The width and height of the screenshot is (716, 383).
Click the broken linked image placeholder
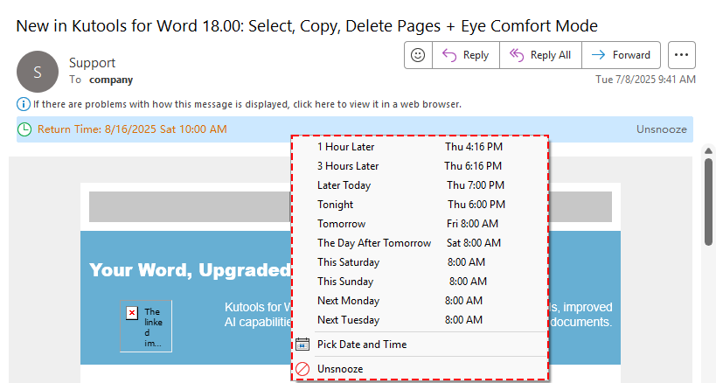tap(146, 326)
